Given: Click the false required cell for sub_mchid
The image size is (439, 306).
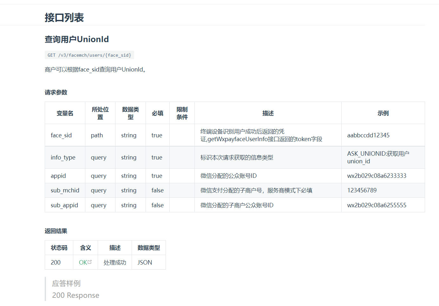Looking at the screenshot, I should click(158, 190).
